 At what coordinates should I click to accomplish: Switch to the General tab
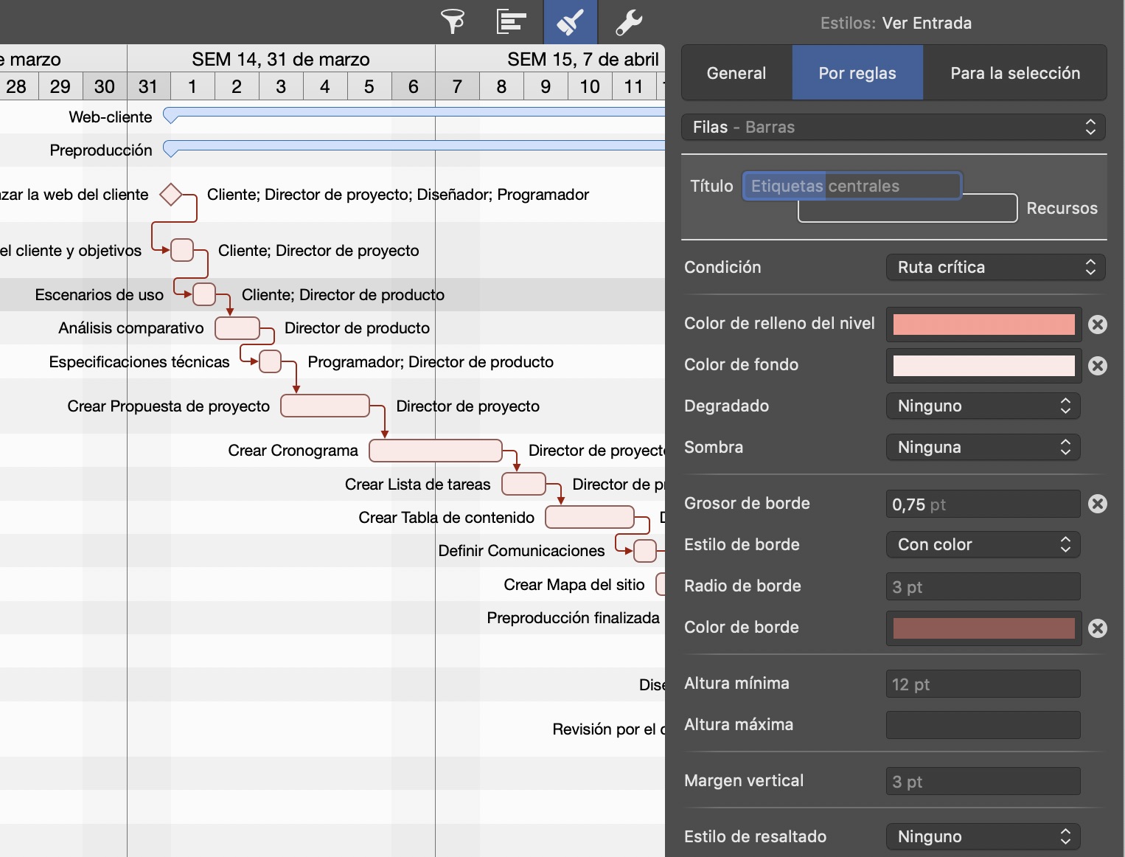pyautogui.click(x=736, y=73)
